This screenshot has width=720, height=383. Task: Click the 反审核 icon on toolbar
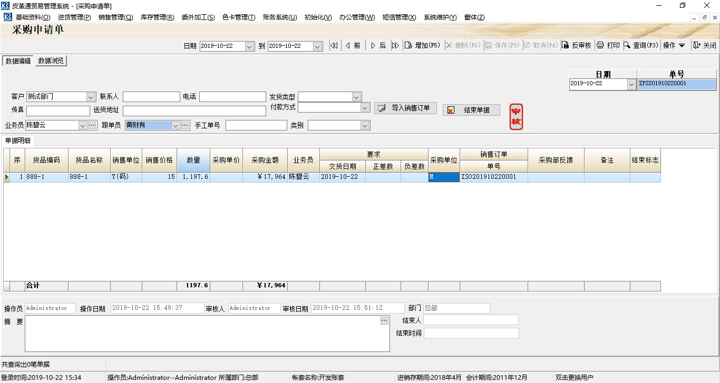(565, 45)
